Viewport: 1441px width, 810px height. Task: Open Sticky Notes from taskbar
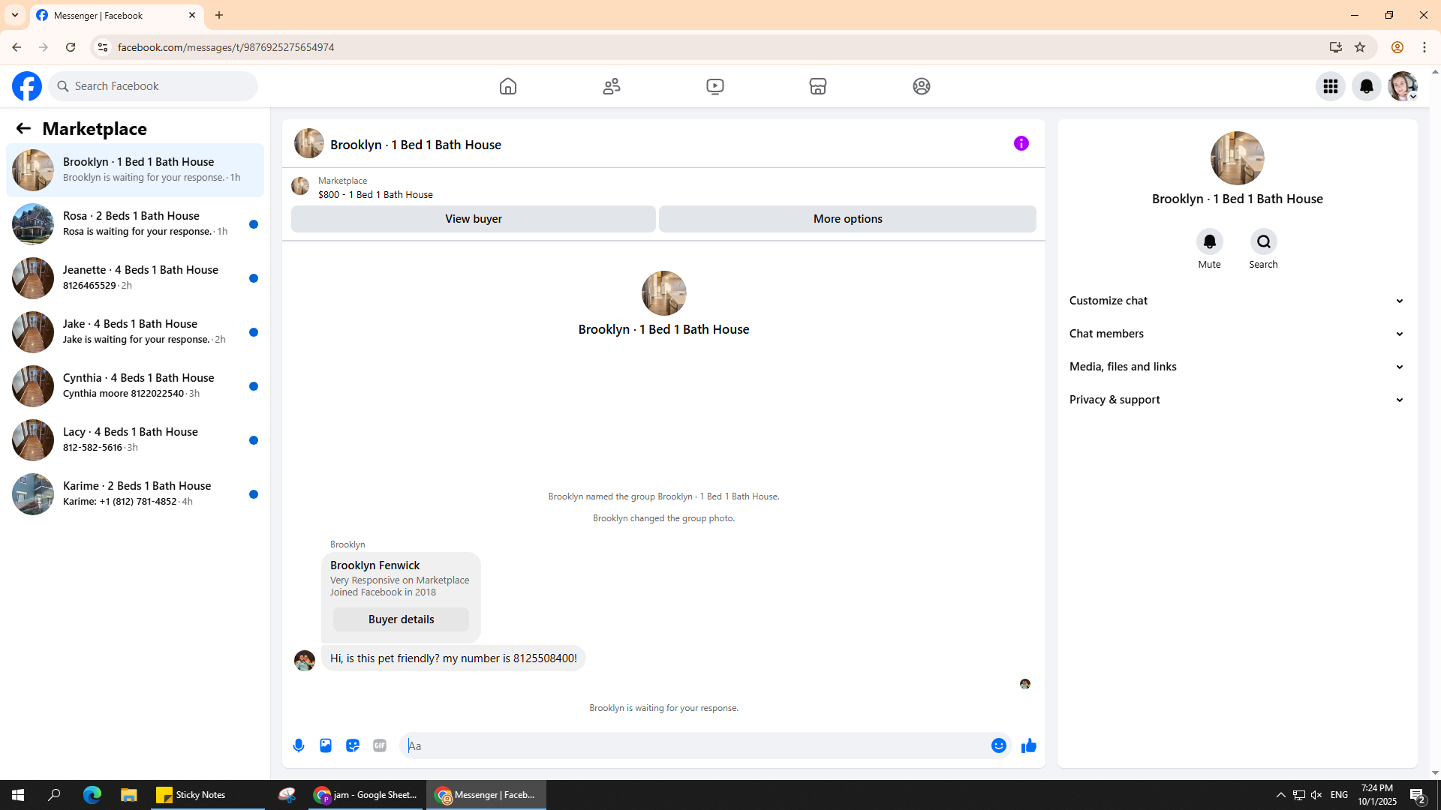tap(209, 795)
